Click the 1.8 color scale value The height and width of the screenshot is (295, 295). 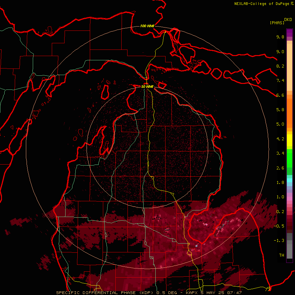click(x=280, y=183)
